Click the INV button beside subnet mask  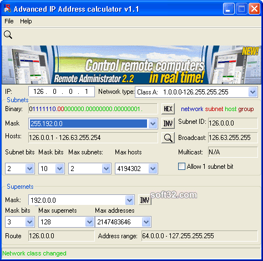click(168, 123)
